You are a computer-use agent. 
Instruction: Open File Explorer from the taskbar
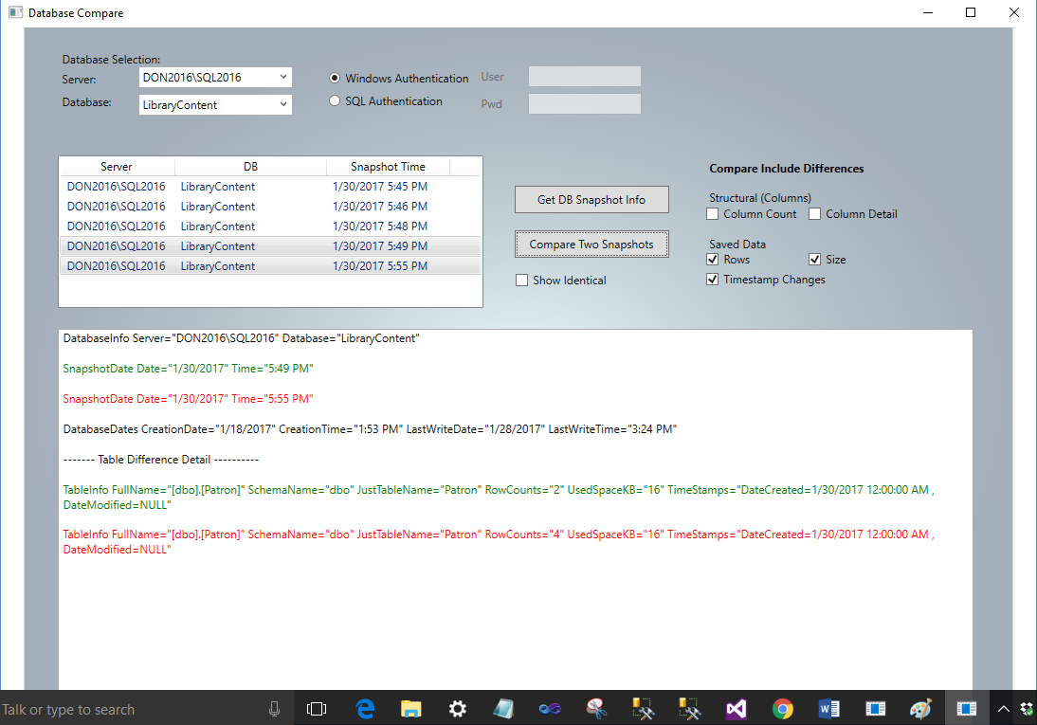(x=411, y=709)
